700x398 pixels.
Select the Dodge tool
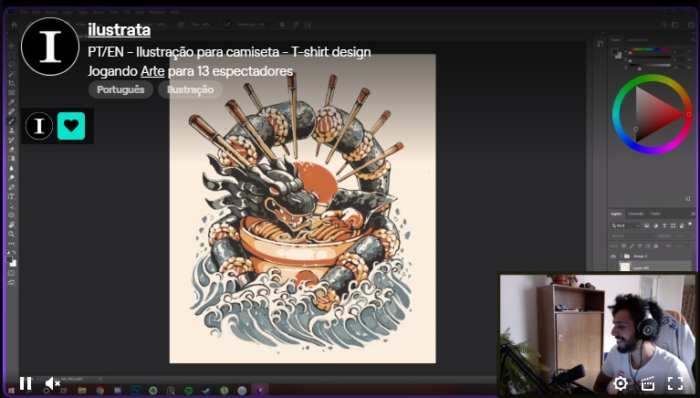pos(12,178)
